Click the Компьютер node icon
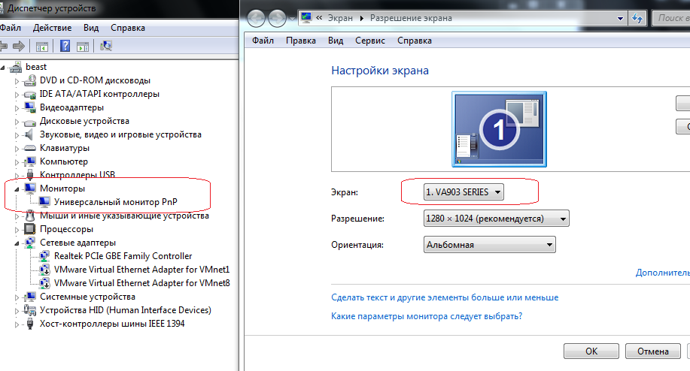 tap(30, 161)
